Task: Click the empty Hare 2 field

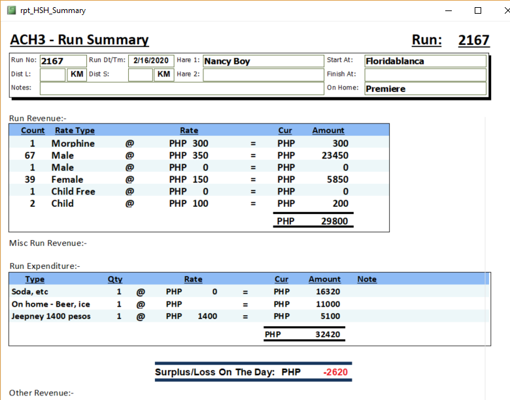Action: pyautogui.click(x=263, y=75)
